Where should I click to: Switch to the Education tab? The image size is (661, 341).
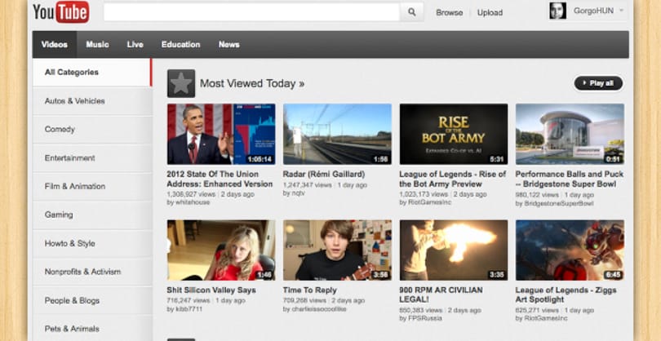pyautogui.click(x=180, y=44)
